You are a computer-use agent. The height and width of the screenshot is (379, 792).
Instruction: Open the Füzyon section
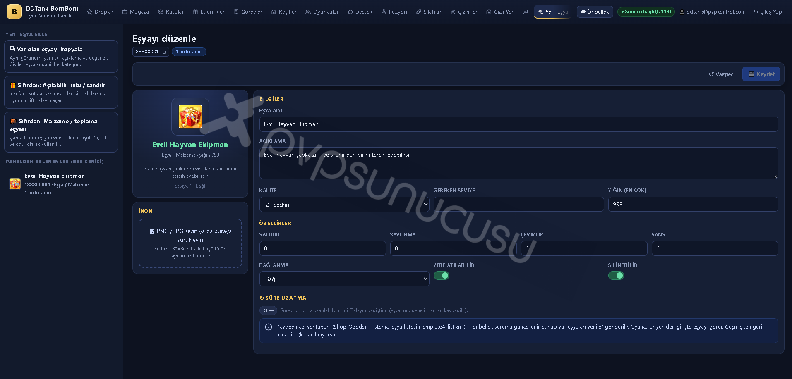click(394, 12)
